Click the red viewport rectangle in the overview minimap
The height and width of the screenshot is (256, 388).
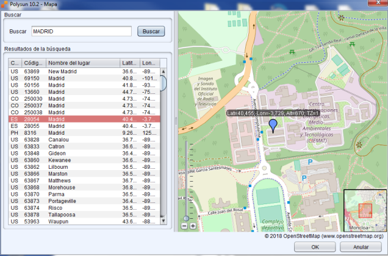click(x=365, y=210)
